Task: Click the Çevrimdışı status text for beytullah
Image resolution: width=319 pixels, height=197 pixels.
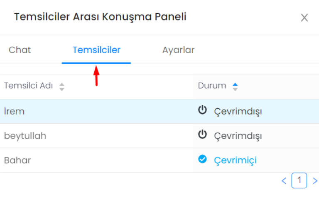Action: tap(238, 136)
